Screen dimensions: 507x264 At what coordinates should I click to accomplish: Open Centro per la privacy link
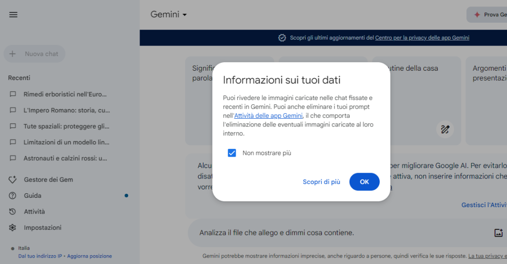pos(422,38)
